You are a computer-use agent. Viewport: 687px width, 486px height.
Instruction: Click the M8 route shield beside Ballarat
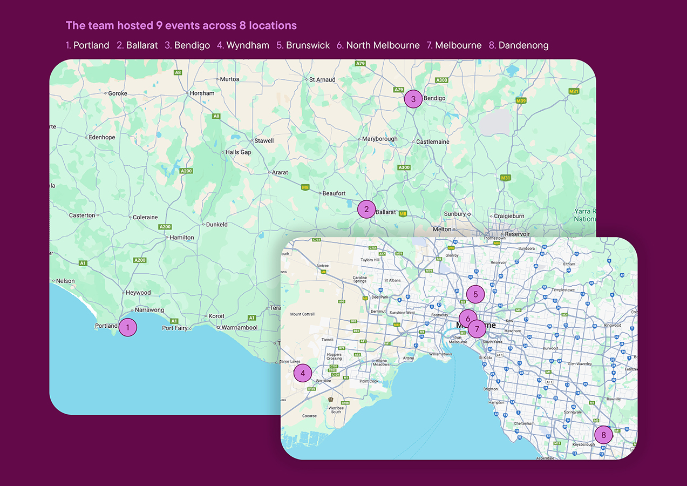(x=403, y=214)
